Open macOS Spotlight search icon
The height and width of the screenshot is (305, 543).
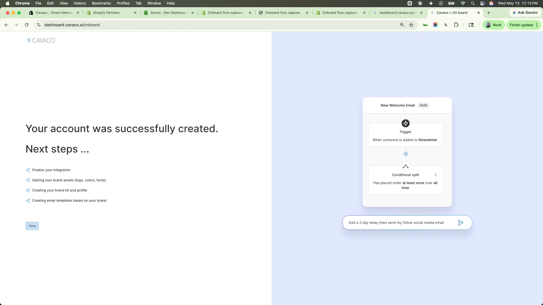pyautogui.click(x=473, y=3)
